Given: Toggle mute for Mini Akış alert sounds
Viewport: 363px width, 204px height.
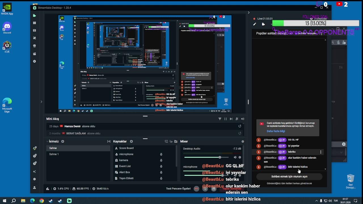Looking at the screenshot, I should [x=242, y=119].
